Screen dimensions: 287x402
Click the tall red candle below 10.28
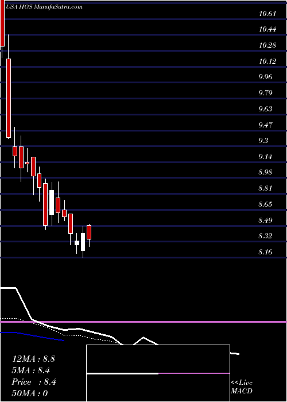[x=9, y=98]
